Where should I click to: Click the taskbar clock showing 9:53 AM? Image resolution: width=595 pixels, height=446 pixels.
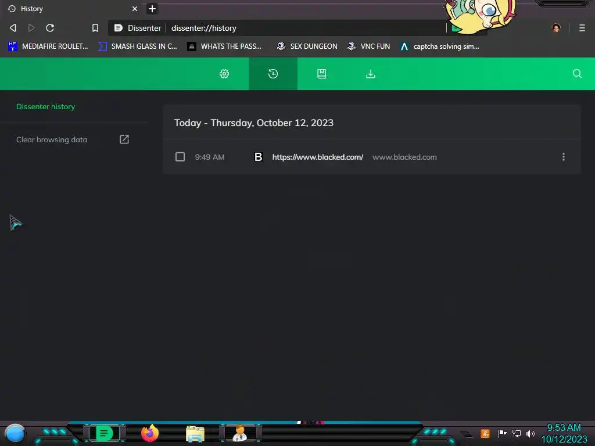(x=564, y=433)
